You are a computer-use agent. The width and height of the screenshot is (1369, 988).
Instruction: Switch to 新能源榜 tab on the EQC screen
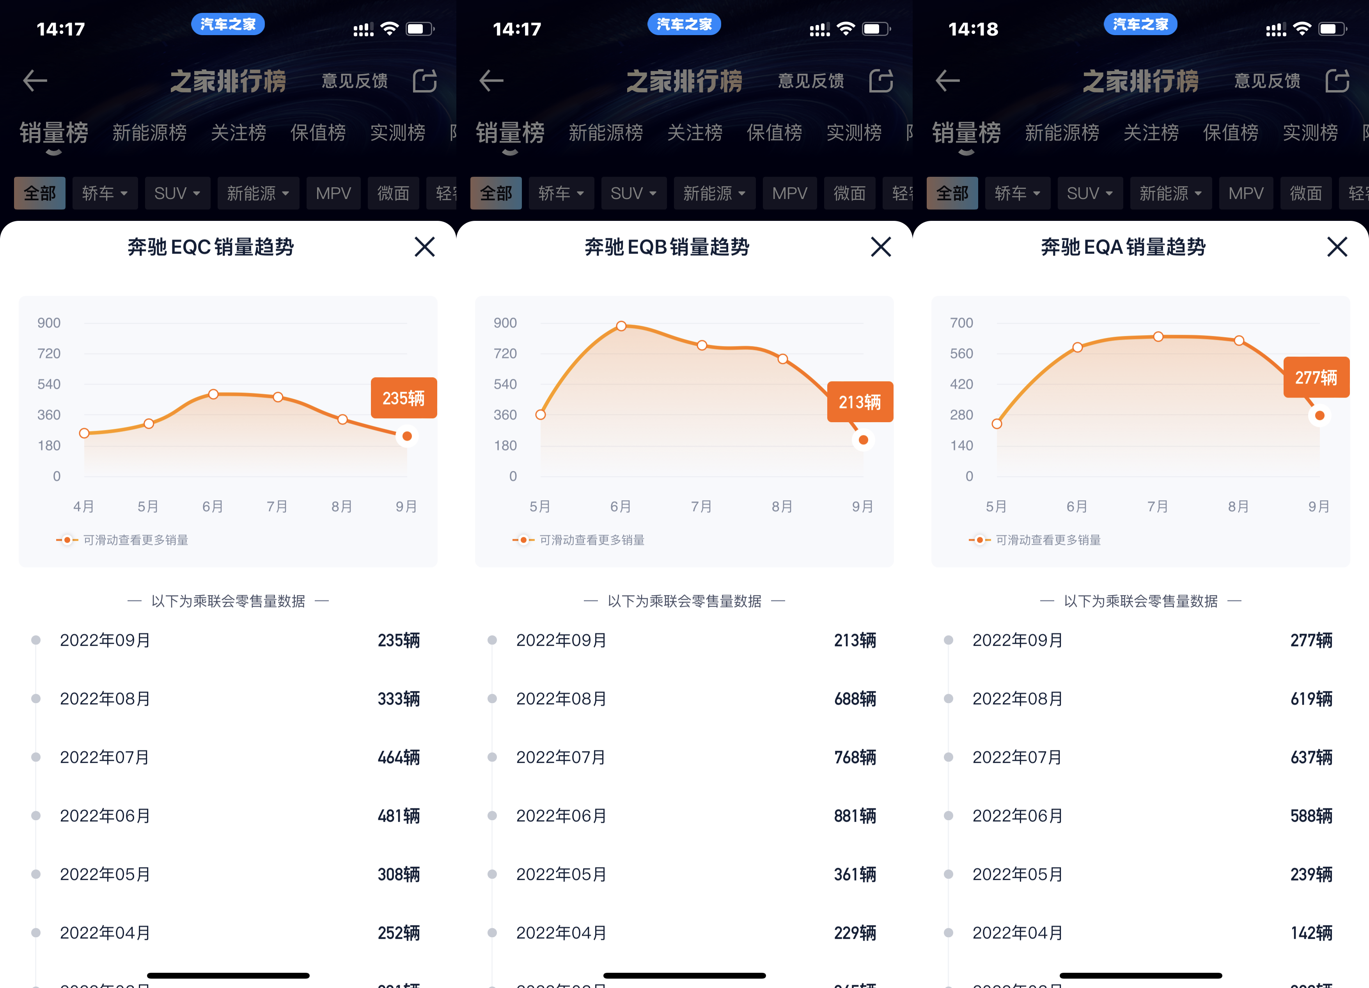pos(150,133)
